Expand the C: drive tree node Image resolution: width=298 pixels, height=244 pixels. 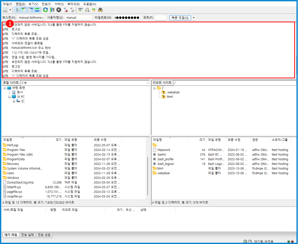(x=14, y=101)
